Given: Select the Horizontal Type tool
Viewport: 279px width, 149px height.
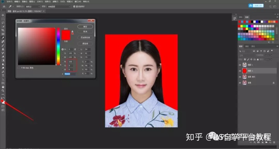Looking at the screenshot, I should click(x=3, y=75).
